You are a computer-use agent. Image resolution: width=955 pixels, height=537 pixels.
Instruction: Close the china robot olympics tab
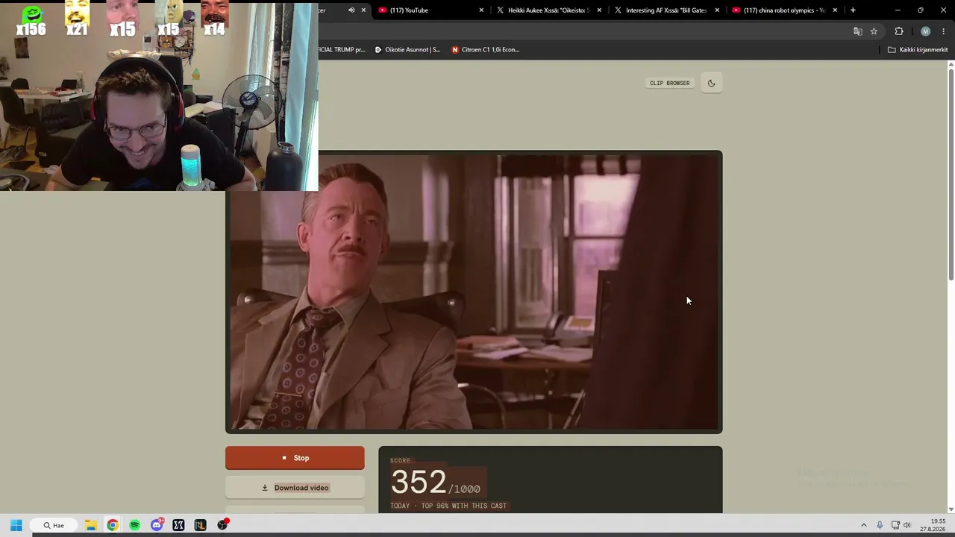point(835,10)
